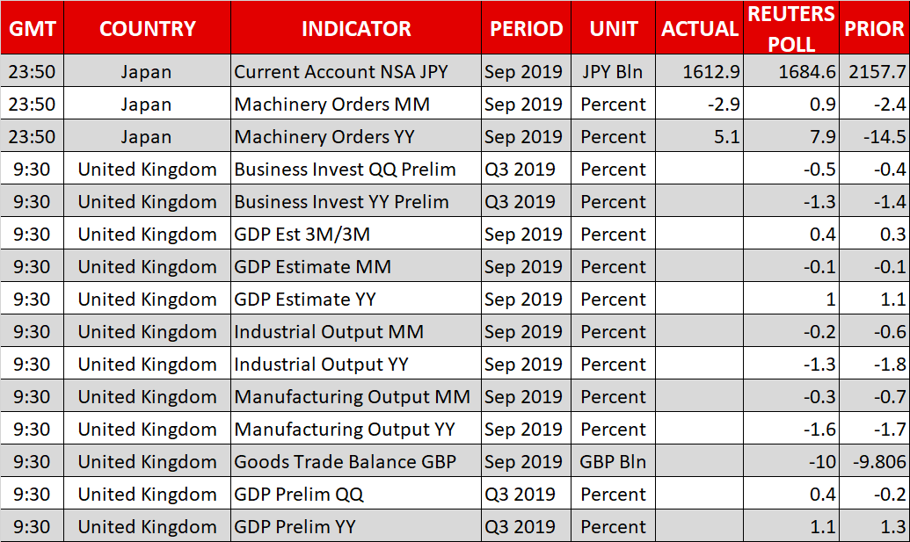Click Japan in the Machinery Orders YY row
The height and width of the screenshot is (542, 910).
146,137
